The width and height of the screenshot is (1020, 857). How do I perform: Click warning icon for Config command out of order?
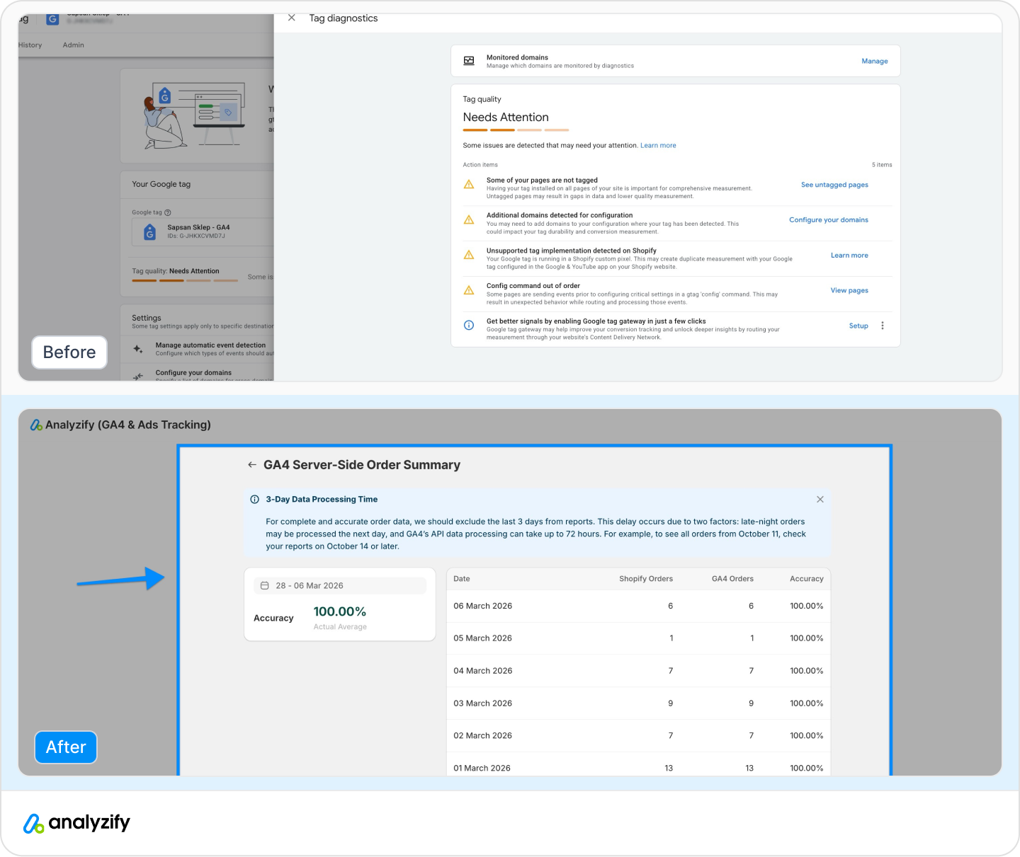[469, 290]
